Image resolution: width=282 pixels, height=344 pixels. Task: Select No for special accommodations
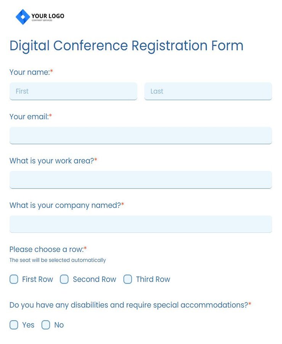coord(46,325)
